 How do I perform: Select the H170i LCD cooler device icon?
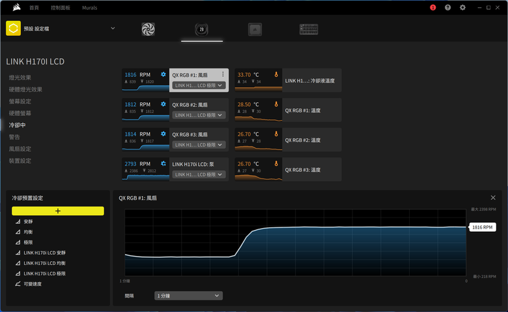tap(201, 29)
